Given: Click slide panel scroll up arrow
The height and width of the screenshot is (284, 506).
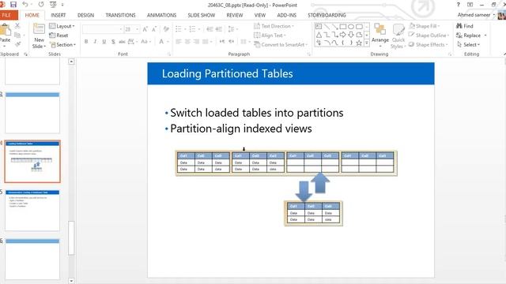Looking at the screenshot, I should (x=71, y=62).
